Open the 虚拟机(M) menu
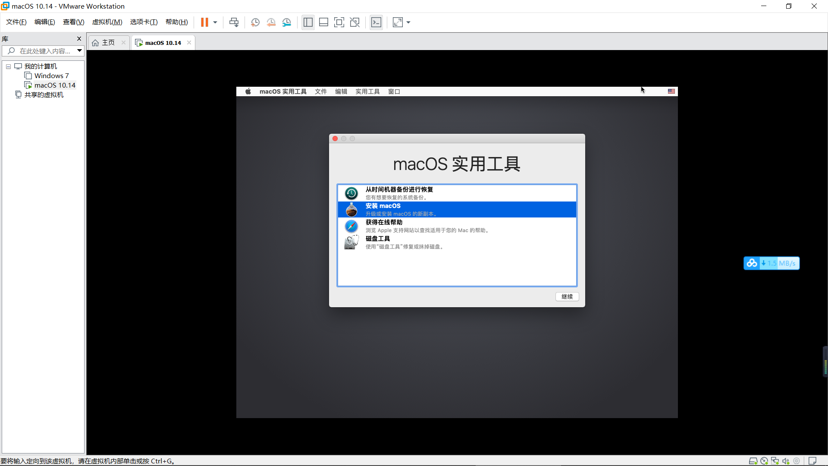Image resolution: width=828 pixels, height=466 pixels. (107, 22)
